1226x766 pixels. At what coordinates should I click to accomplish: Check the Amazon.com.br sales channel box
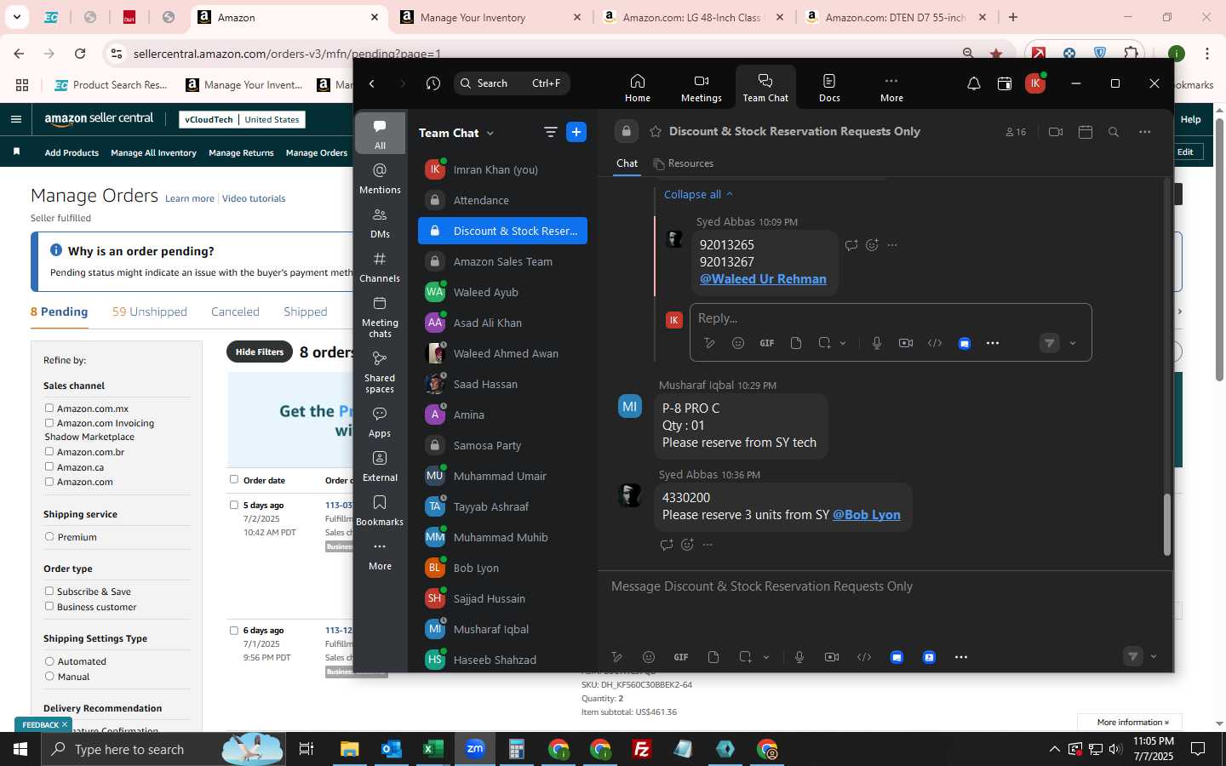tap(49, 452)
